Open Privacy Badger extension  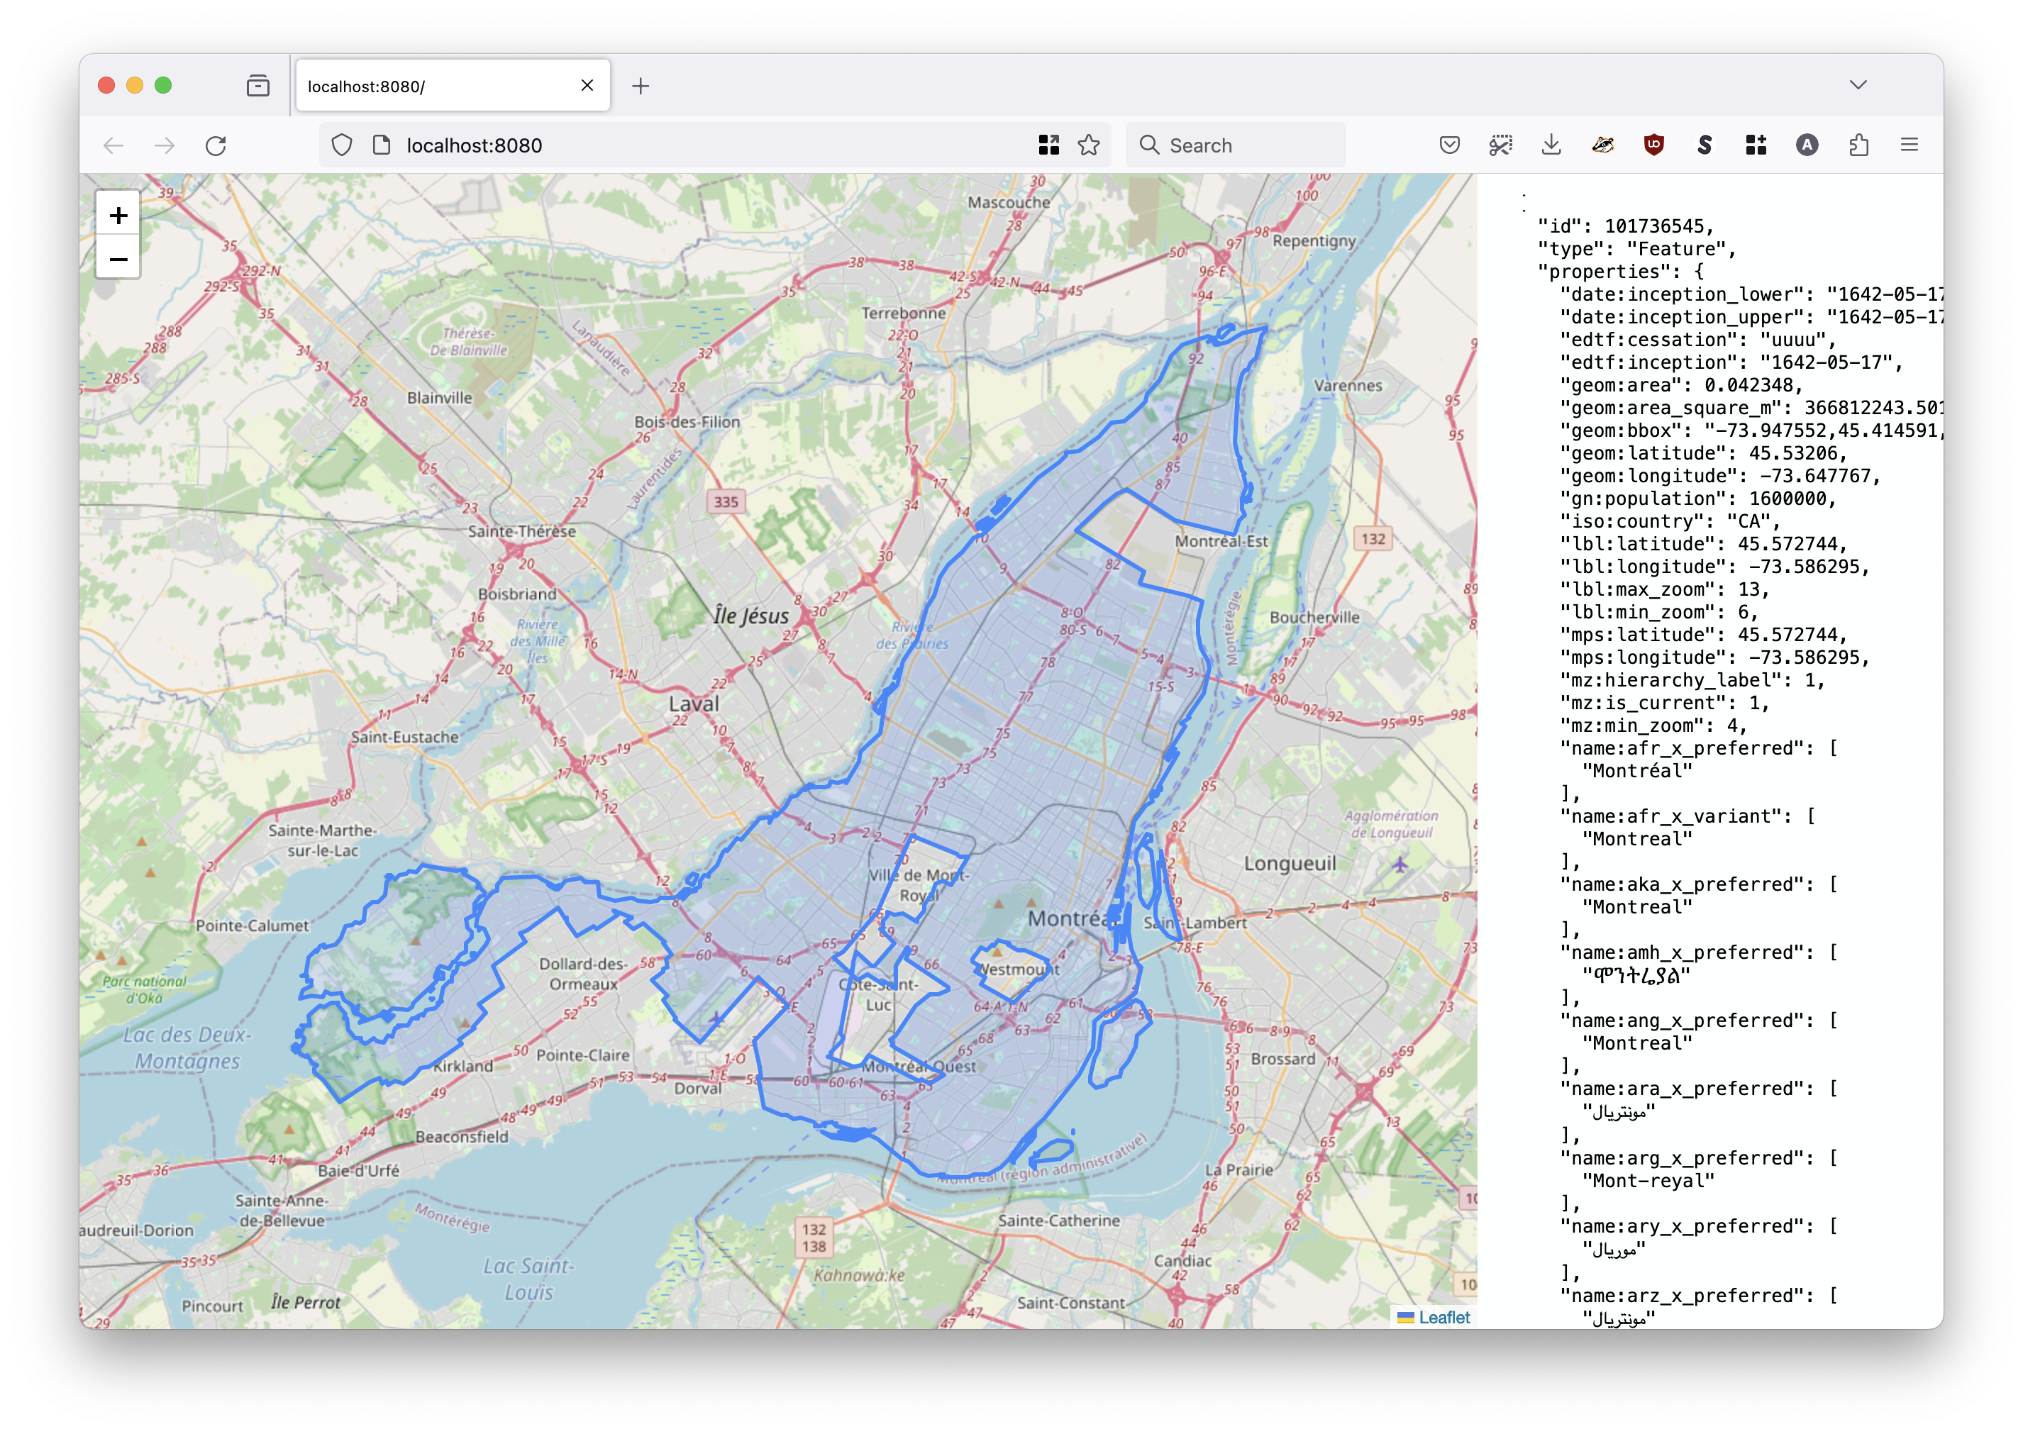(1602, 145)
